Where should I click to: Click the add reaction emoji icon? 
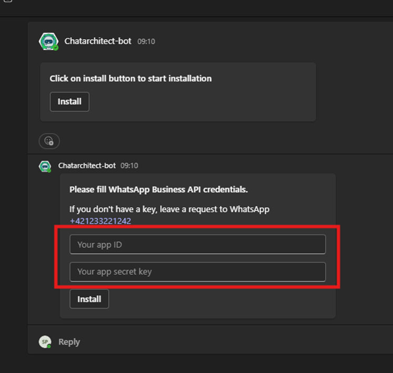49,141
